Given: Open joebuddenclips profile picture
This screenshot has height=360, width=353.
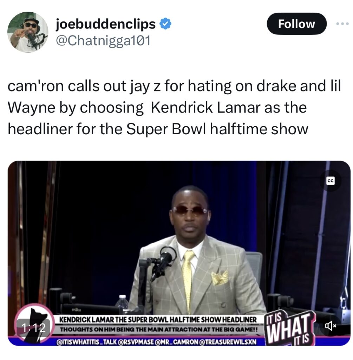Looking at the screenshot, I should coord(28,32).
